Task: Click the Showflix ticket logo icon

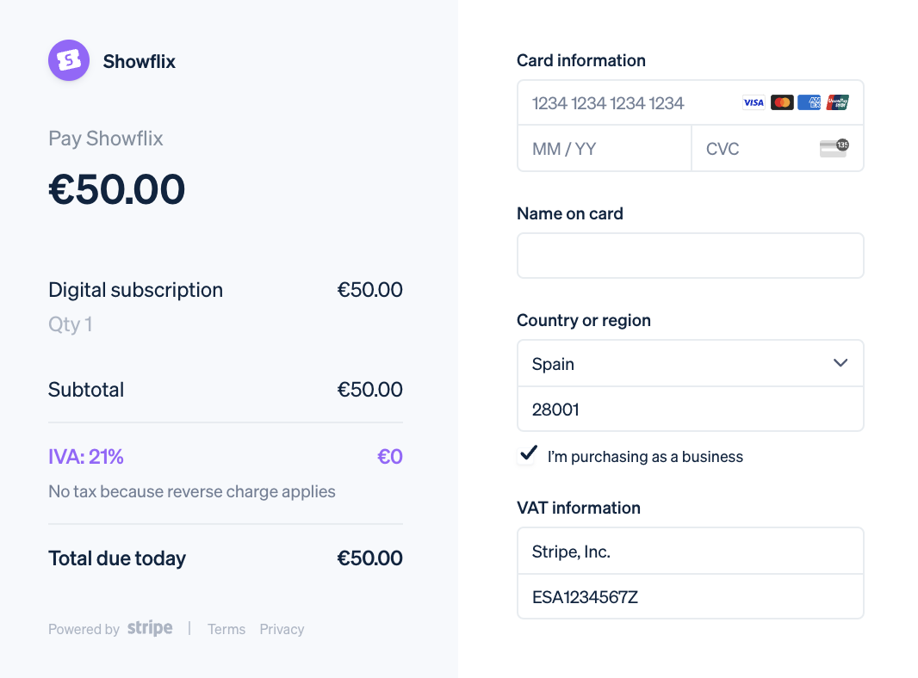Action: [x=69, y=61]
